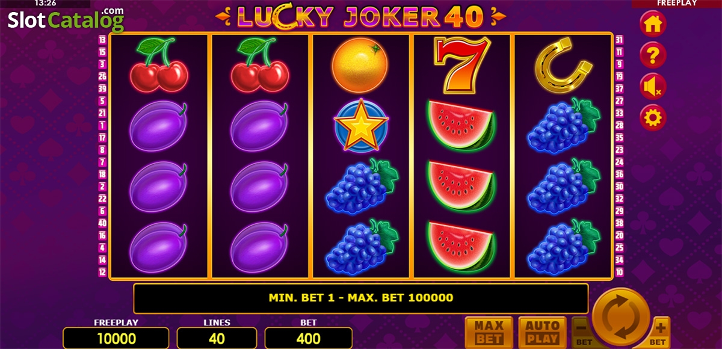The height and width of the screenshot is (349, 722).
Task: Click the cherries symbol on the first reel
Action: [159, 65]
